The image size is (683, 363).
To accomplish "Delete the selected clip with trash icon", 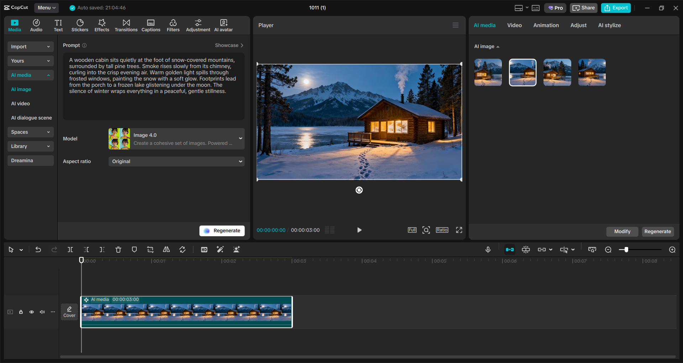I will tap(118, 249).
